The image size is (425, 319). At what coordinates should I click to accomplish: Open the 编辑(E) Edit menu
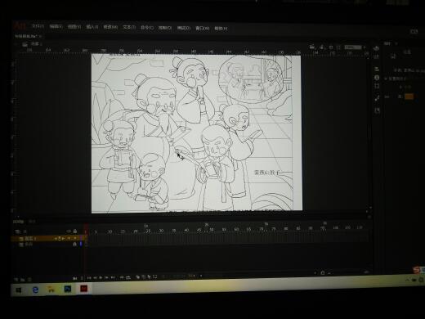(x=56, y=26)
